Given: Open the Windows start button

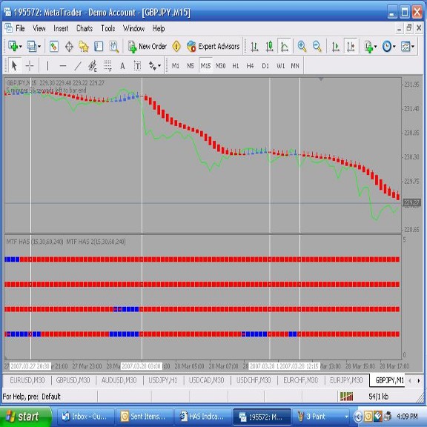Looking at the screenshot, I should coord(26,417).
